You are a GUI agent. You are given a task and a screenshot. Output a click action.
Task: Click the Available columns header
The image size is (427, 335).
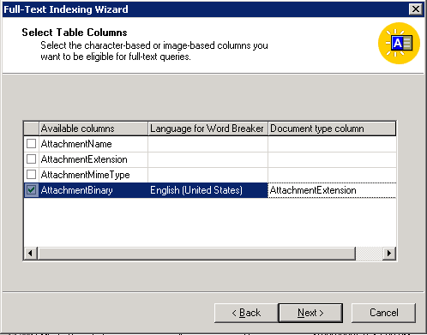pos(93,129)
